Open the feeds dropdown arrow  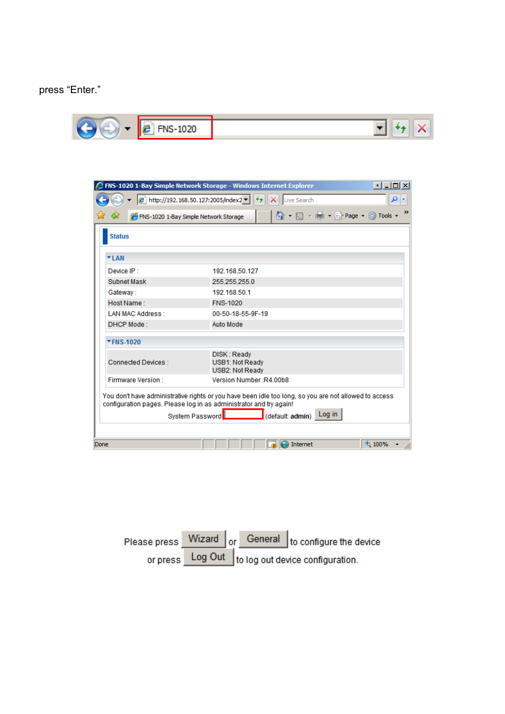point(310,216)
